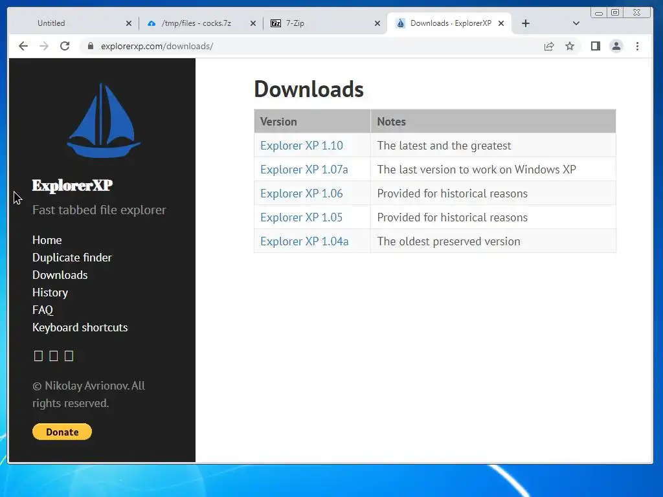Click the second social icon in sidebar
This screenshot has height=497, width=663.
pos(54,356)
